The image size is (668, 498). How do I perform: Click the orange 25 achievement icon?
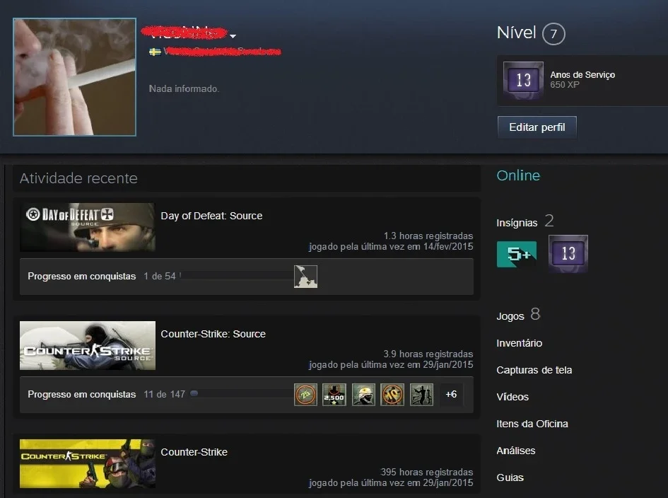(305, 395)
